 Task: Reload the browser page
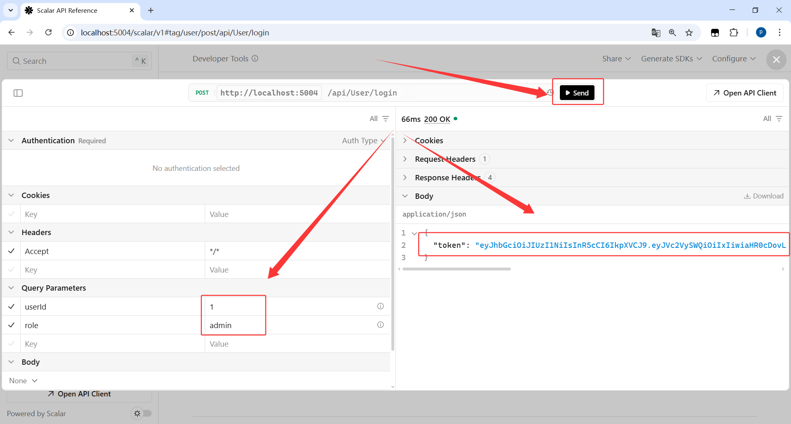pos(49,33)
